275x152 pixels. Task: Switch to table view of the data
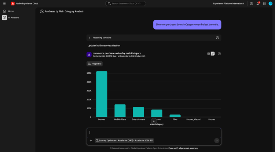click(x=208, y=54)
